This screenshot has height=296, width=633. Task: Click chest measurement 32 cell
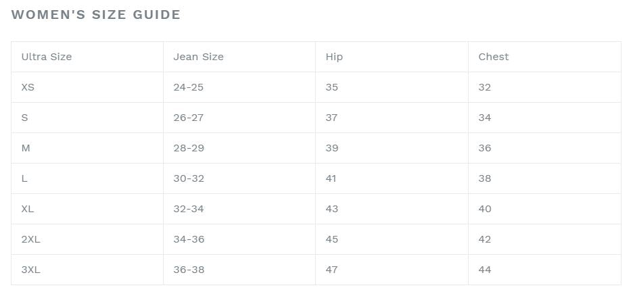484,87
